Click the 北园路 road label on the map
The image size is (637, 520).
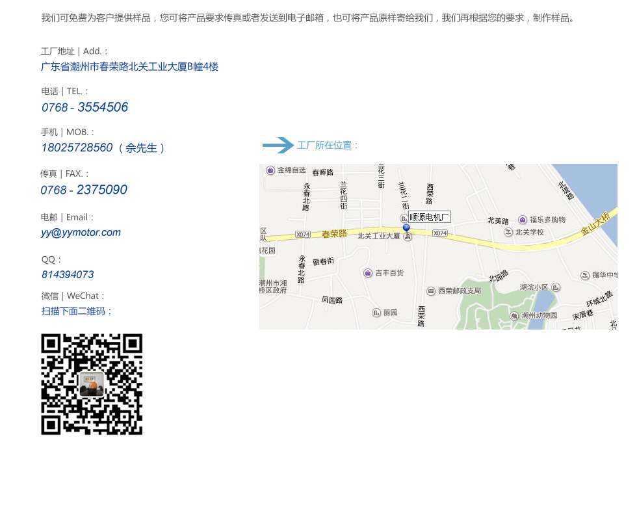click(499, 276)
